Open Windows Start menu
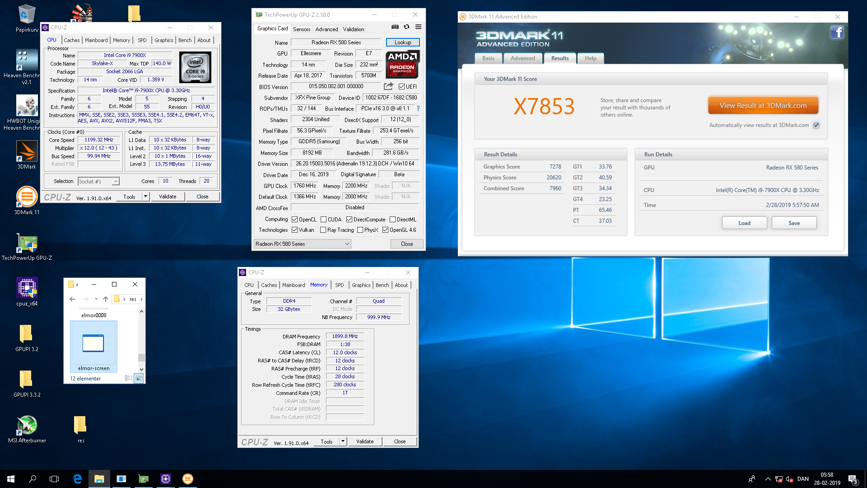The width and height of the screenshot is (867, 488). [11, 479]
